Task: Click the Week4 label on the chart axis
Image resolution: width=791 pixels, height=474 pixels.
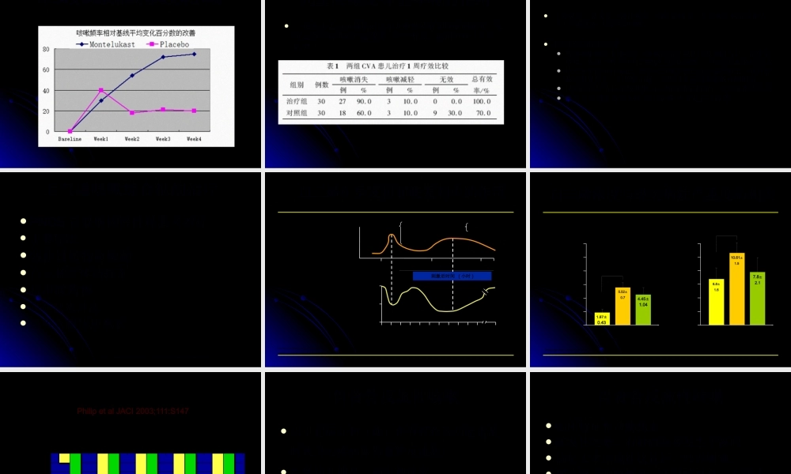Action: [x=194, y=139]
